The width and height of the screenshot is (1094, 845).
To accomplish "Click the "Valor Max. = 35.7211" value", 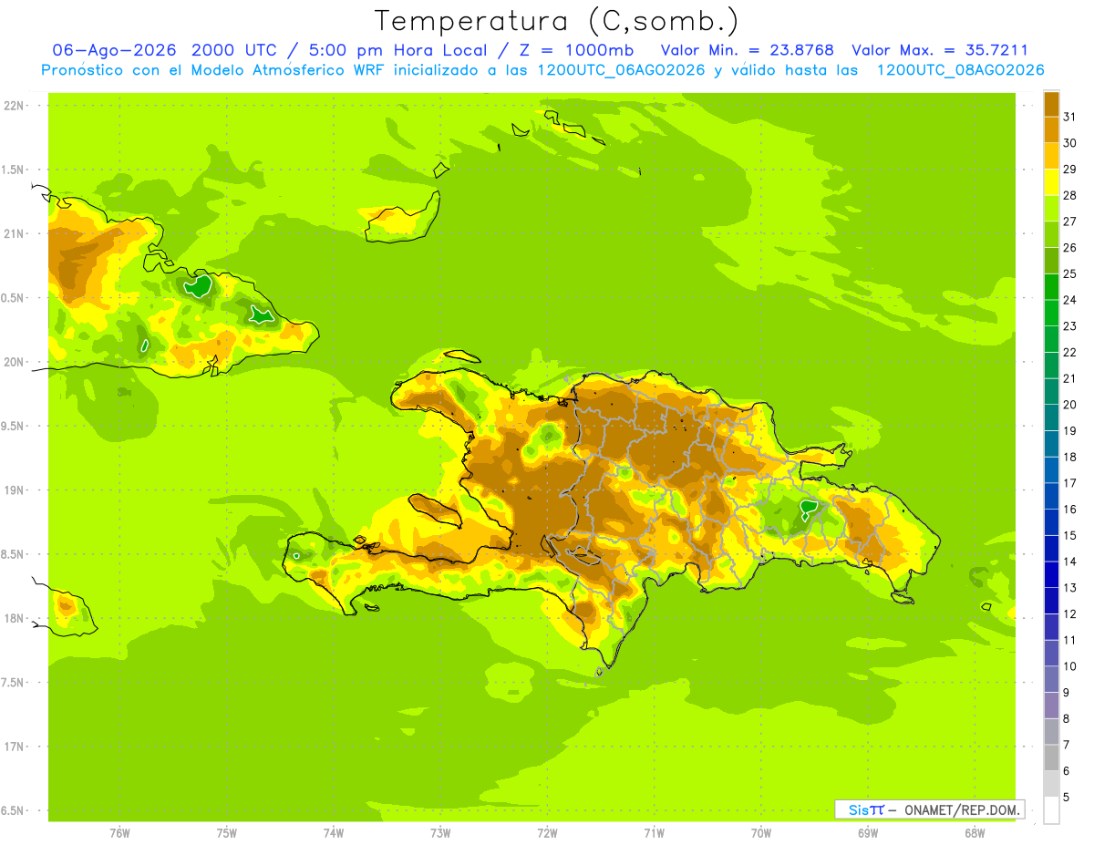I will coord(940,50).
